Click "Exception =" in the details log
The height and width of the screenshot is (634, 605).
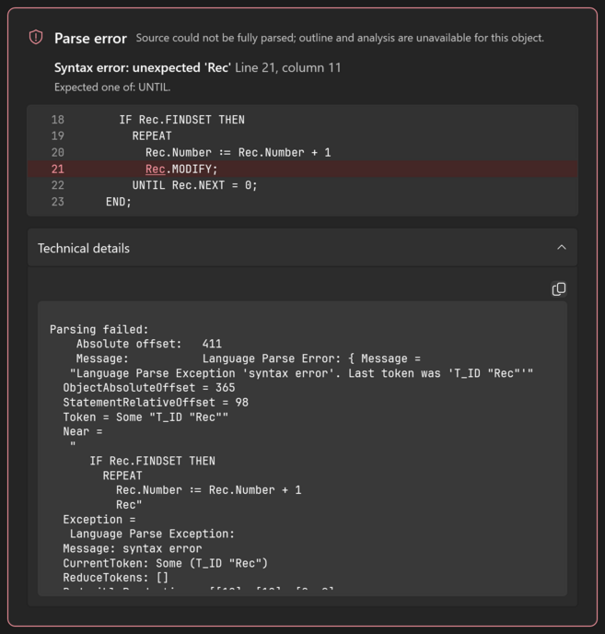coord(99,519)
